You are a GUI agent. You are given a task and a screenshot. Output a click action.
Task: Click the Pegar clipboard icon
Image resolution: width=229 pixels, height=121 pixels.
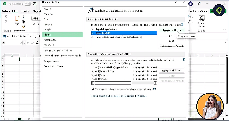18,18
